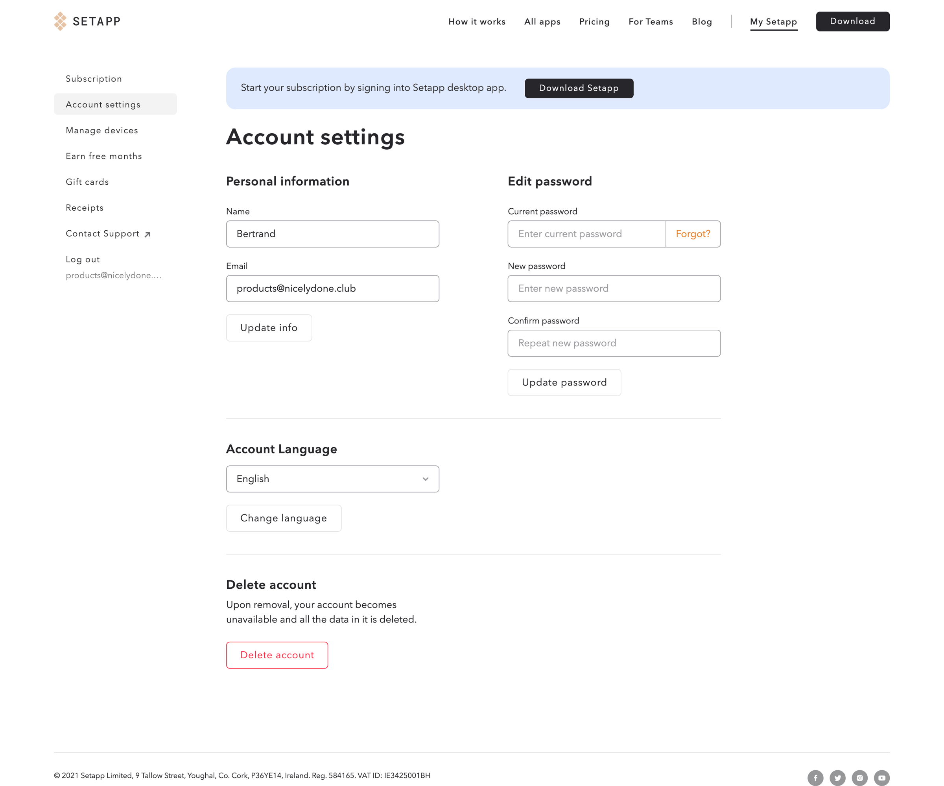
Task: Open the Facebook social icon
Action: pos(815,777)
